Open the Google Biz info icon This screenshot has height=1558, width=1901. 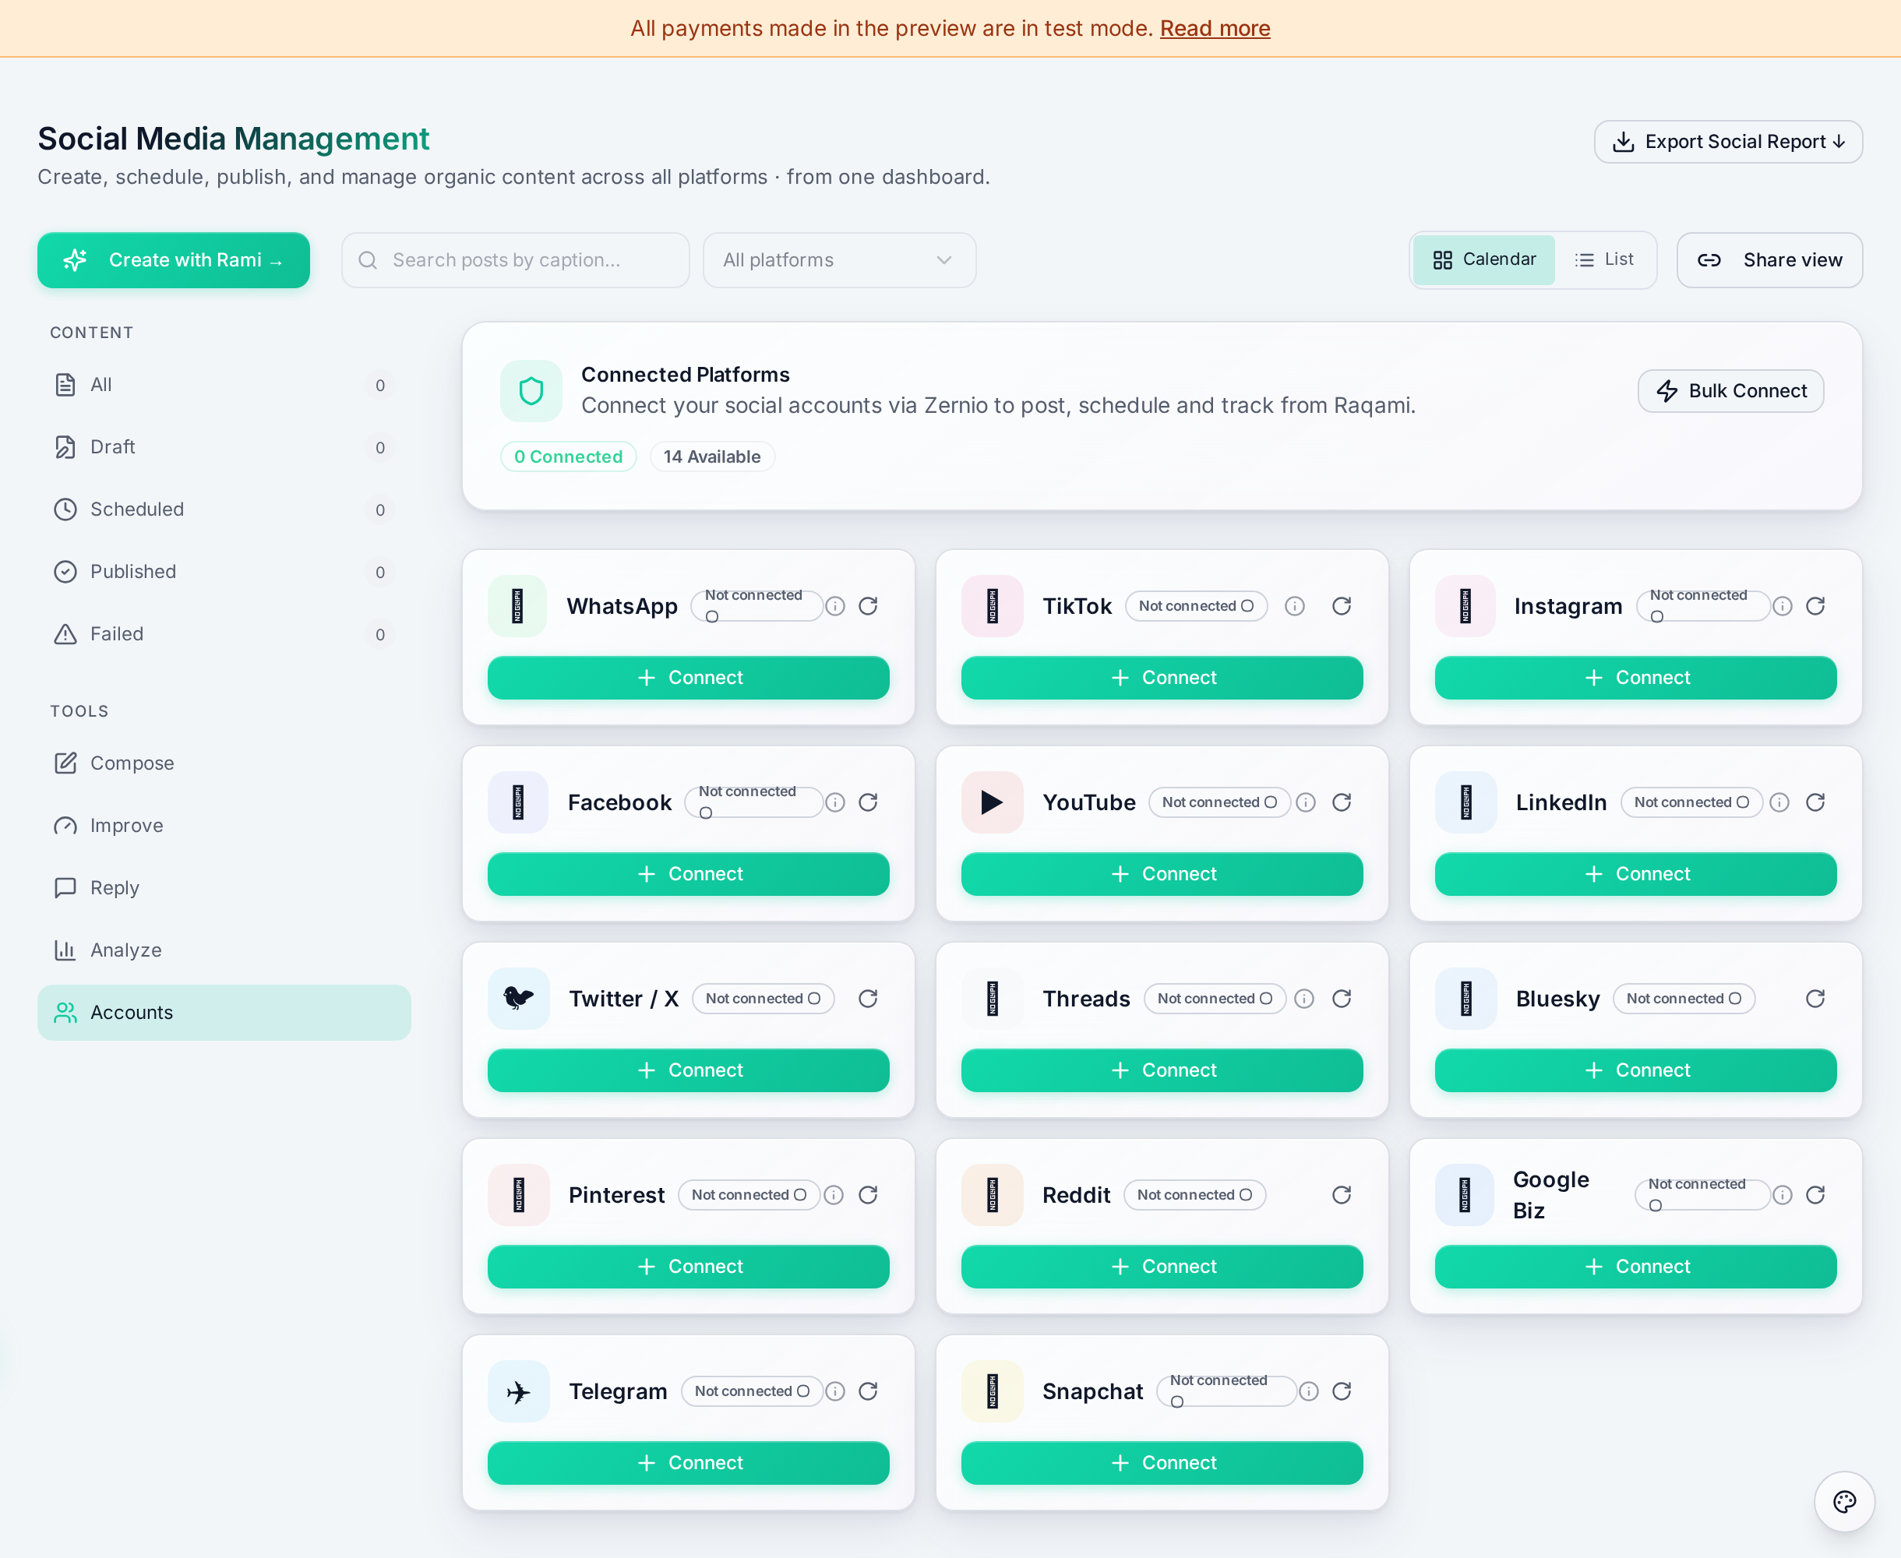pyautogui.click(x=1783, y=1194)
